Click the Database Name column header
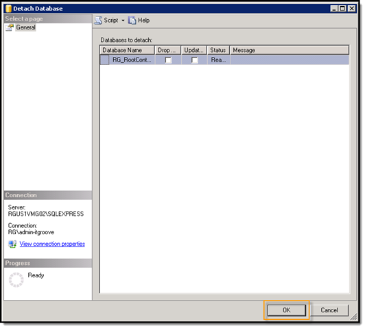This screenshot has width=365, height=328. coord(128,50)
